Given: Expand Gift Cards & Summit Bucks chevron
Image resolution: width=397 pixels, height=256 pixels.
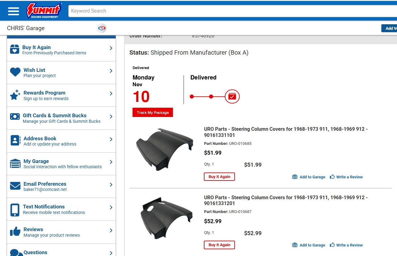Looking at the screenshot, I should click(111, 117).
